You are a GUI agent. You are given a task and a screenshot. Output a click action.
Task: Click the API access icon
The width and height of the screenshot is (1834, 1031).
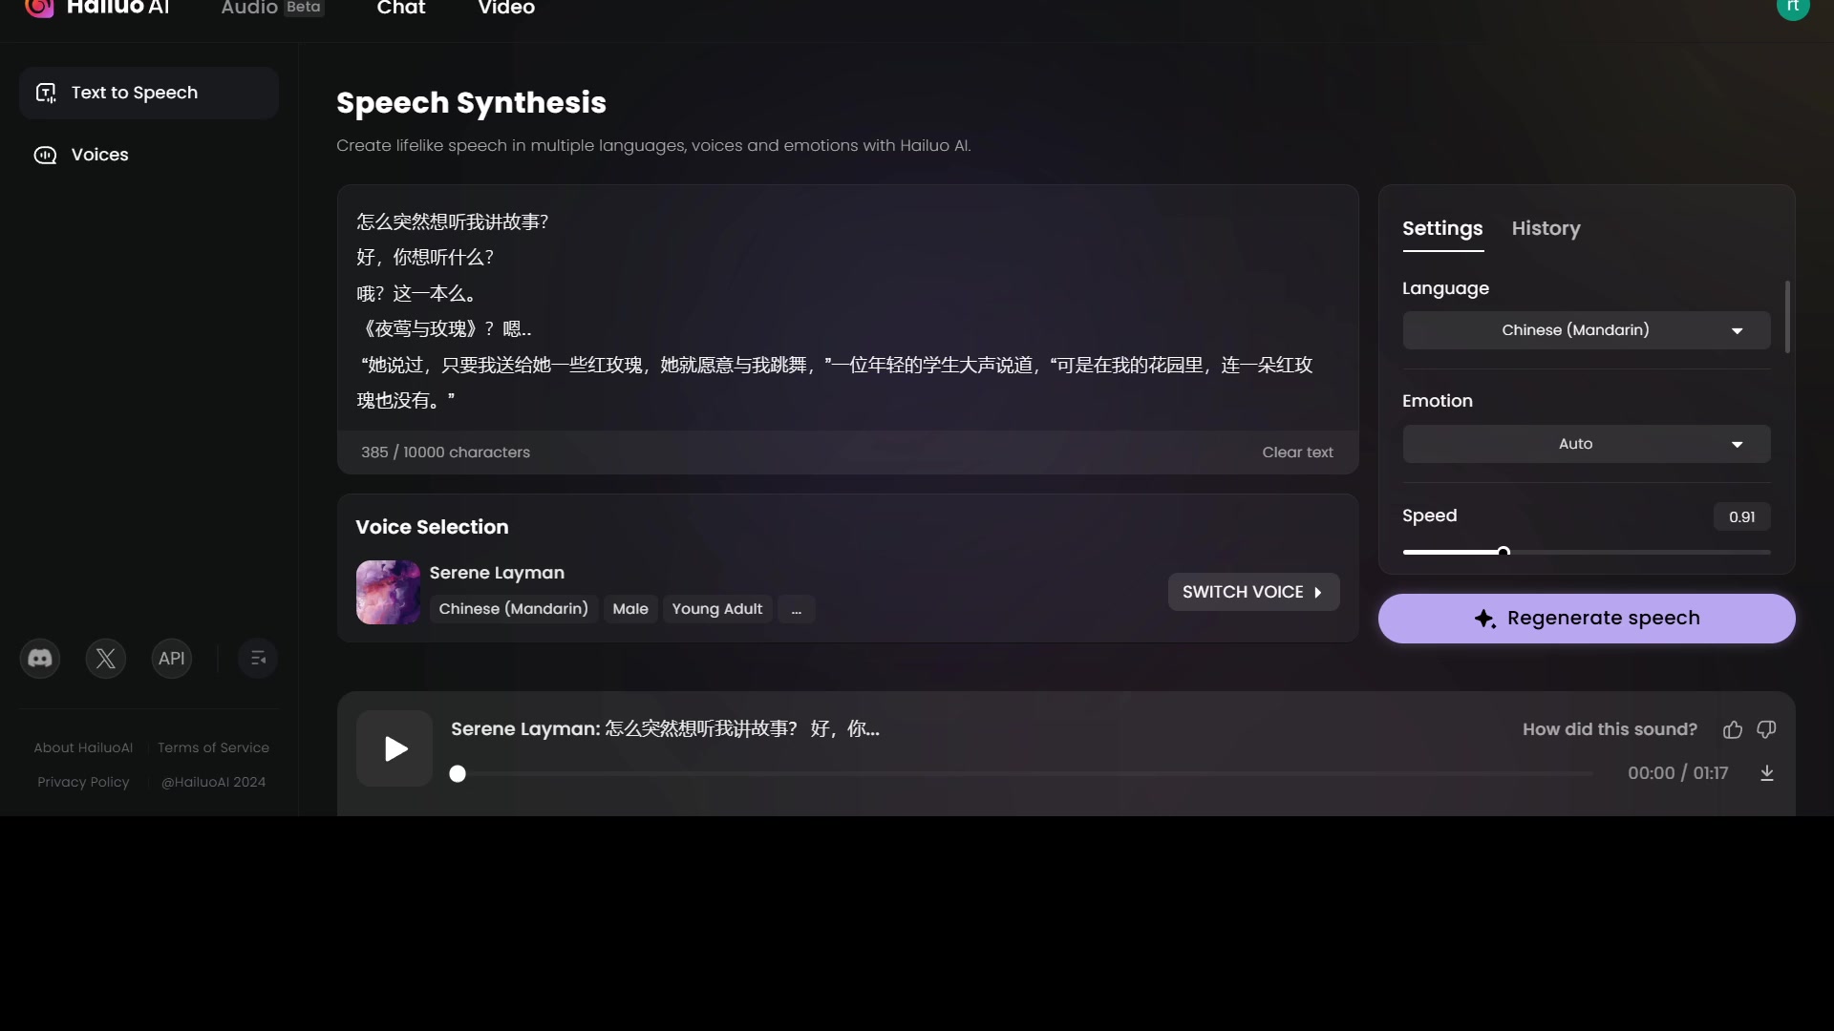point(171,659)
